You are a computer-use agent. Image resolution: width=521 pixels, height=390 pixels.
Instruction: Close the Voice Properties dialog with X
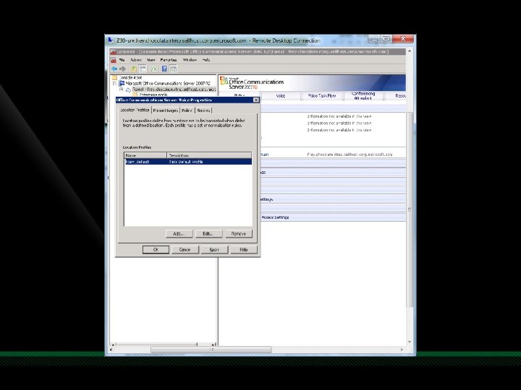256,100
